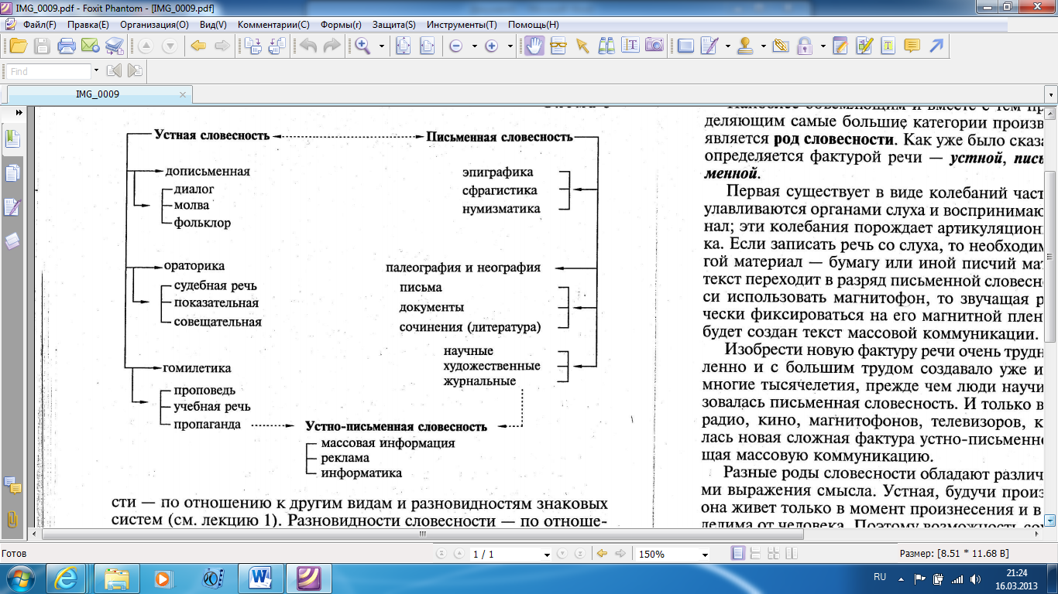Go to previous view with the yellow left arrow
Viewport: 1058px width, 594px height.
(198, 46)
